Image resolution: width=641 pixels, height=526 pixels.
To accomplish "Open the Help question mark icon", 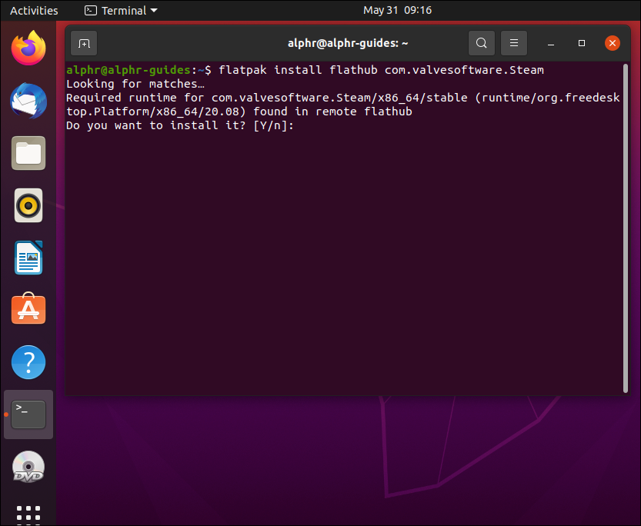I will pos(28,362).
